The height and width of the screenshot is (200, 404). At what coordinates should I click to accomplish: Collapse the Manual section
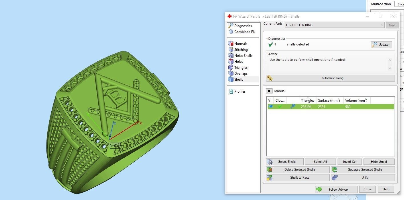[269, 91]
